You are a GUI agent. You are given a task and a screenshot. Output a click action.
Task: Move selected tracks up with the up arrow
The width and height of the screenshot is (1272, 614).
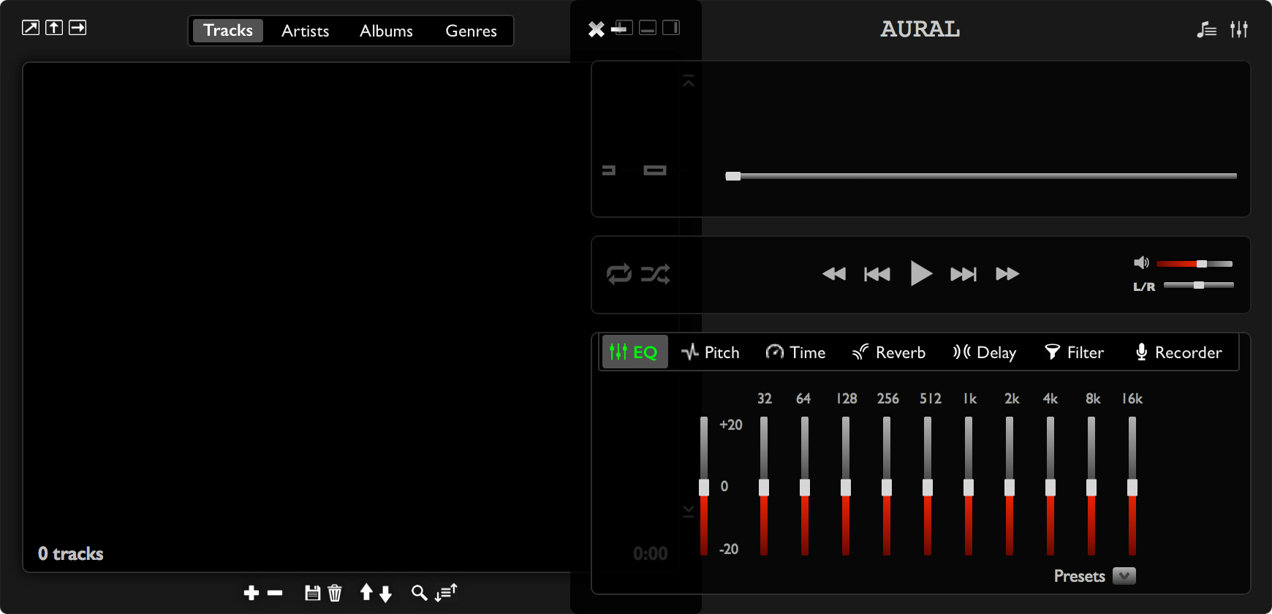pos(366,592)
